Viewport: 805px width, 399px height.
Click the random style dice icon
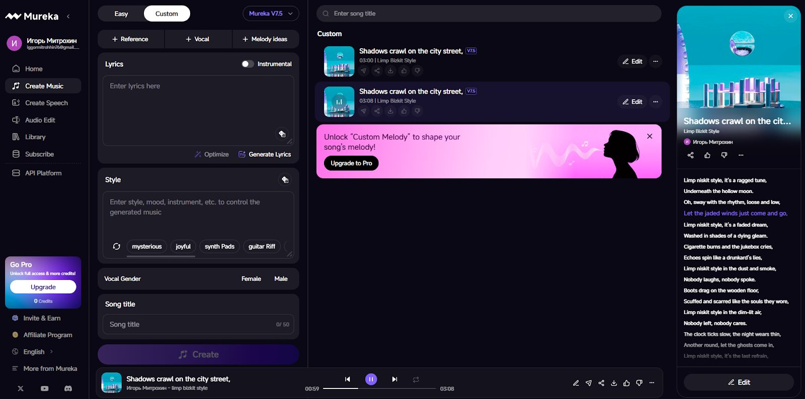[x=285, y=180]
